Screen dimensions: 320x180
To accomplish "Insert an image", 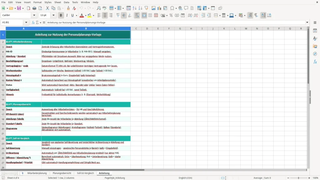I will click(x=153, y=8).
